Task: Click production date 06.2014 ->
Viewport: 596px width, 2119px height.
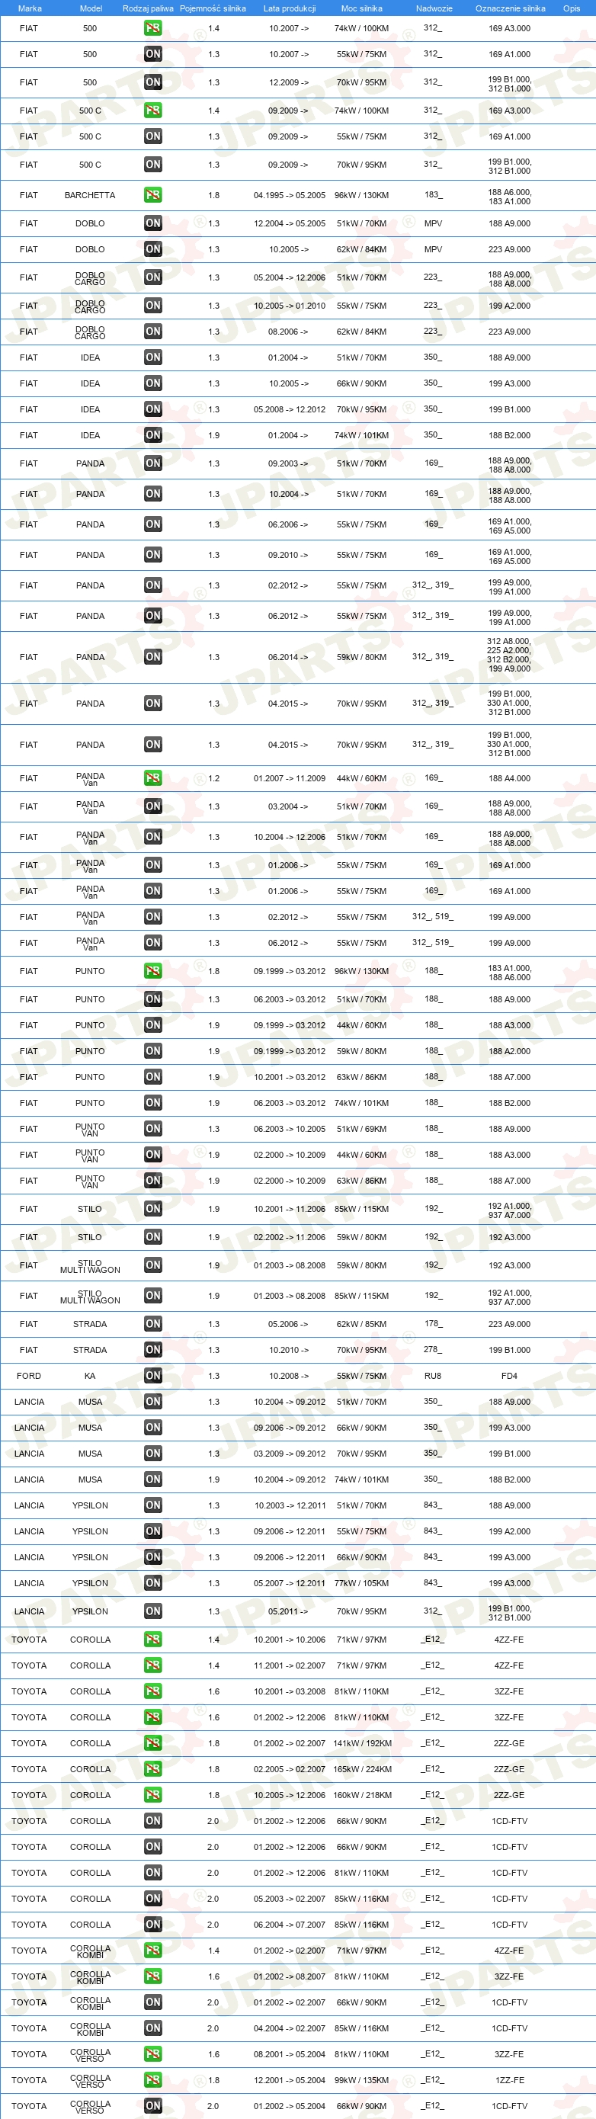Action: 288,656
